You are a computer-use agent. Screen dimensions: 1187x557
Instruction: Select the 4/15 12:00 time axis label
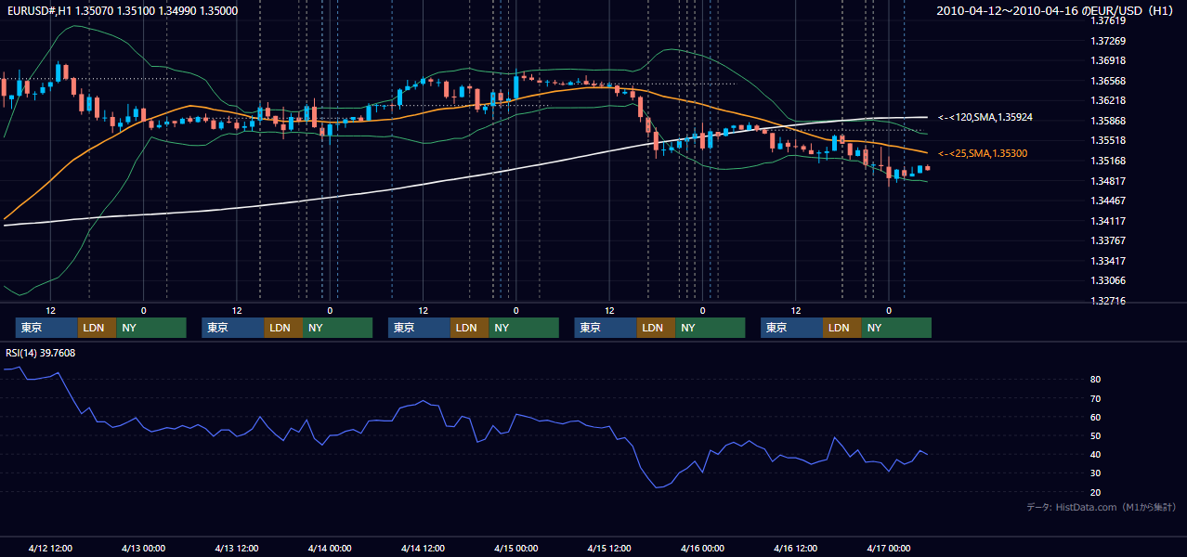point(608,548)
